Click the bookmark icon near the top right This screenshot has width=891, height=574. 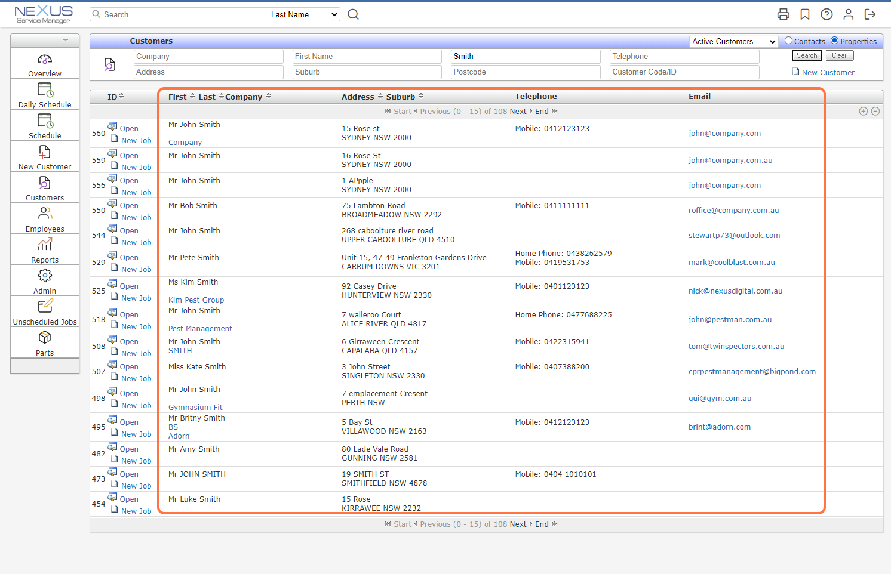pos(804,14)
